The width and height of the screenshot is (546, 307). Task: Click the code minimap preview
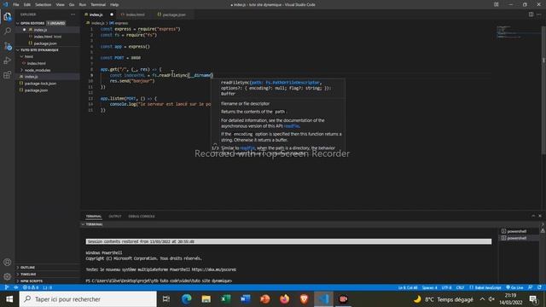coord(518,32)
